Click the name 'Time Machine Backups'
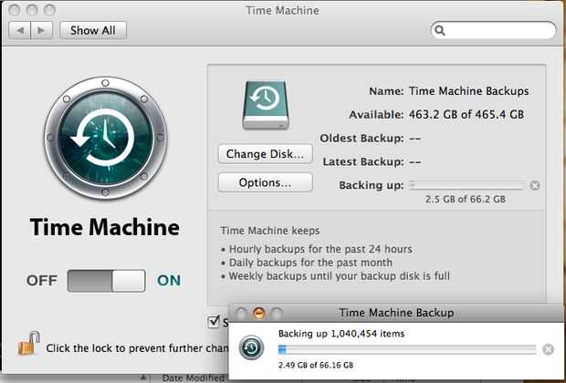The width and height of the screenshot is (566, 383). (469, 91)
